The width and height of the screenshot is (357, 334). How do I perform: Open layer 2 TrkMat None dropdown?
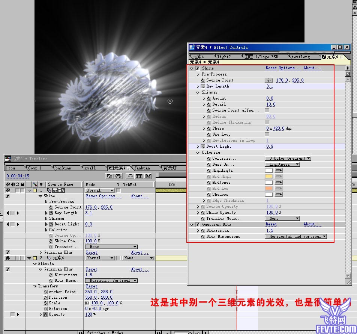tap(138, 258)
